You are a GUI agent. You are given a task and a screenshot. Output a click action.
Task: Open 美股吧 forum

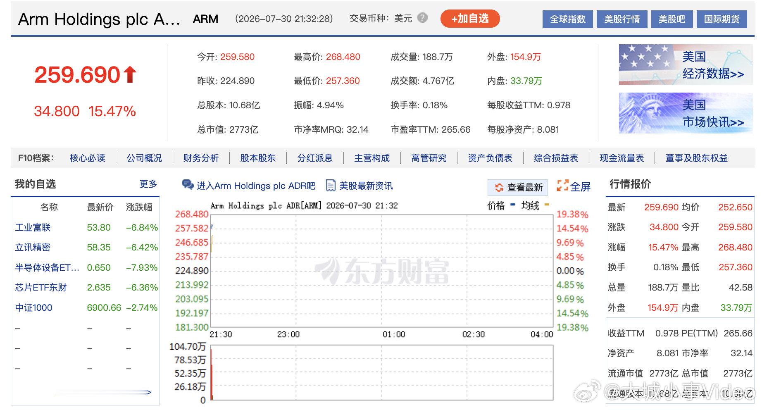click(x=672, y=19)
